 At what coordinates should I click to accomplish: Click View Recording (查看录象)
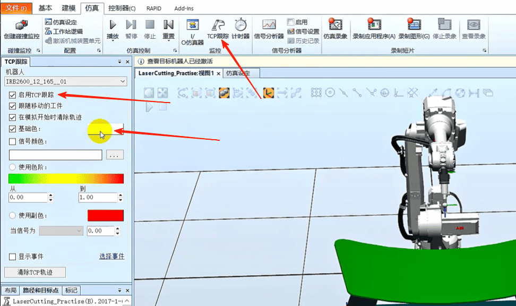[x=474, y=29]
